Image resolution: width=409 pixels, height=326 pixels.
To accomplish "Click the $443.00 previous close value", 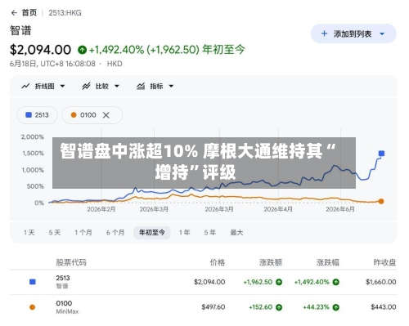I will click(x=384, y=307).
